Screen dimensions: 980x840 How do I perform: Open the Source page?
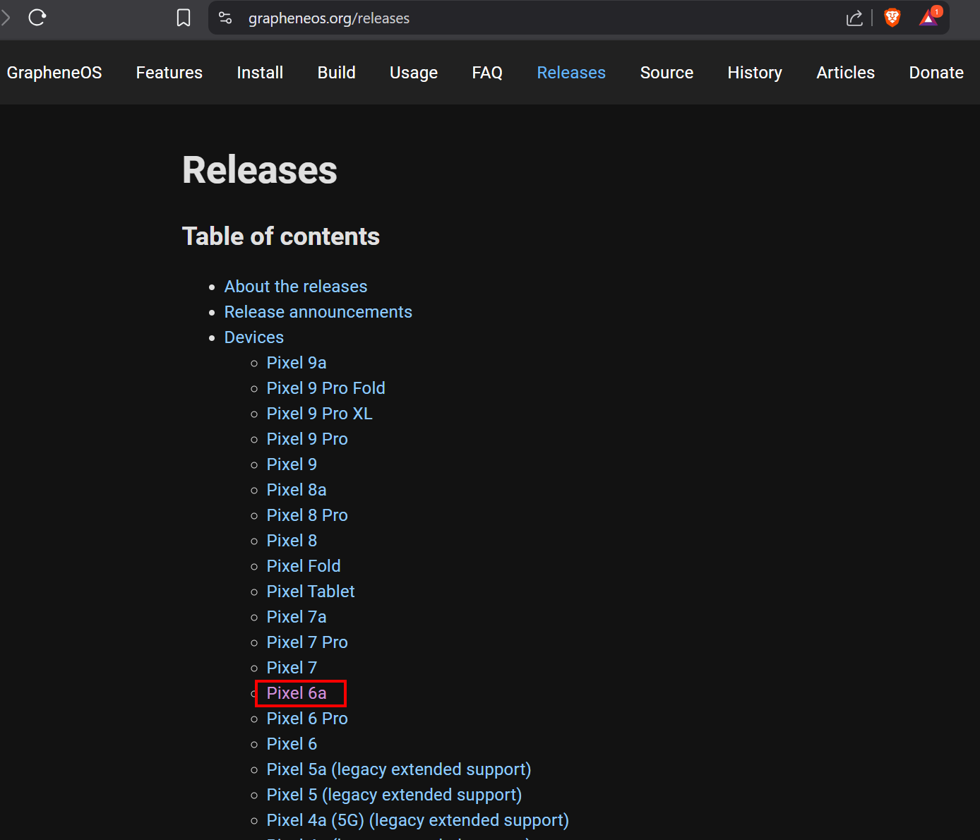tap(667, 73)
